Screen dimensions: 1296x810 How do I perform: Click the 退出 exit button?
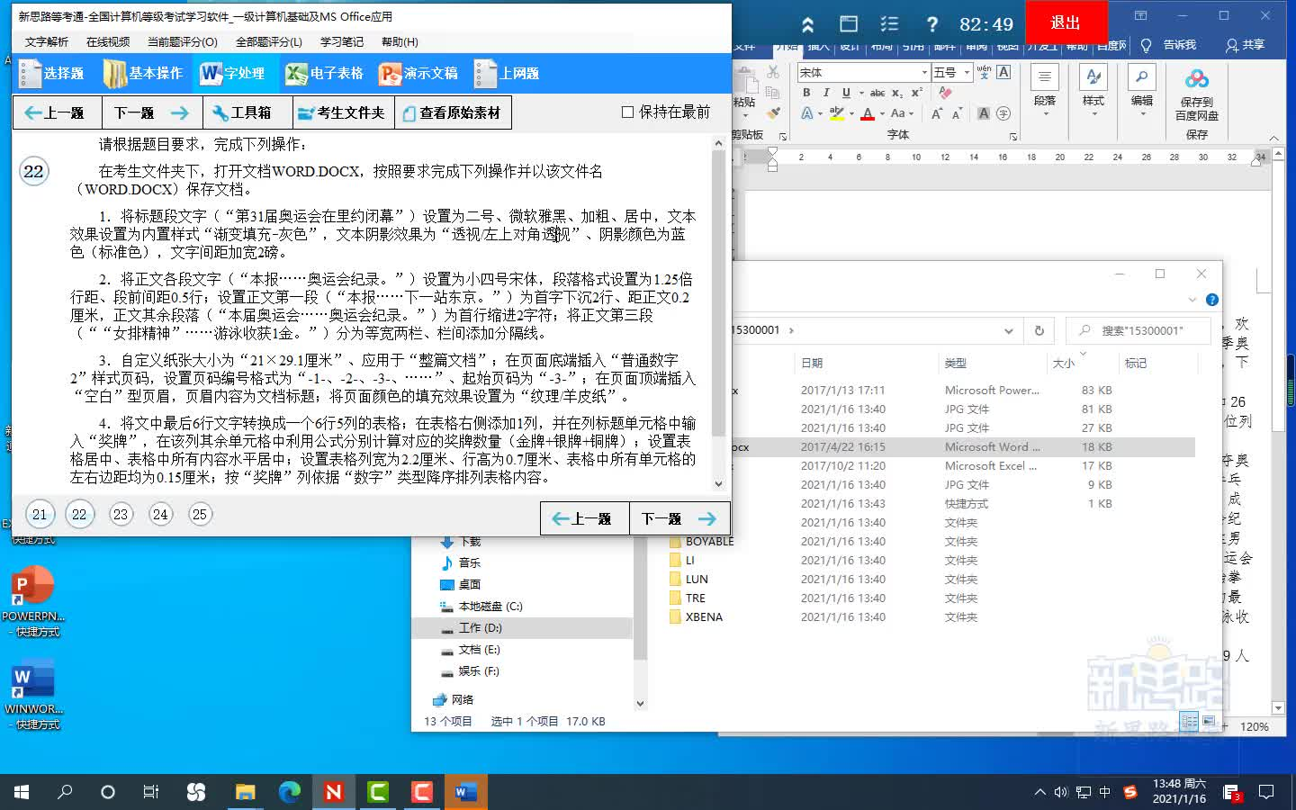(1066, 24)
